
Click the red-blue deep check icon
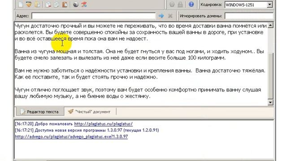84,4
